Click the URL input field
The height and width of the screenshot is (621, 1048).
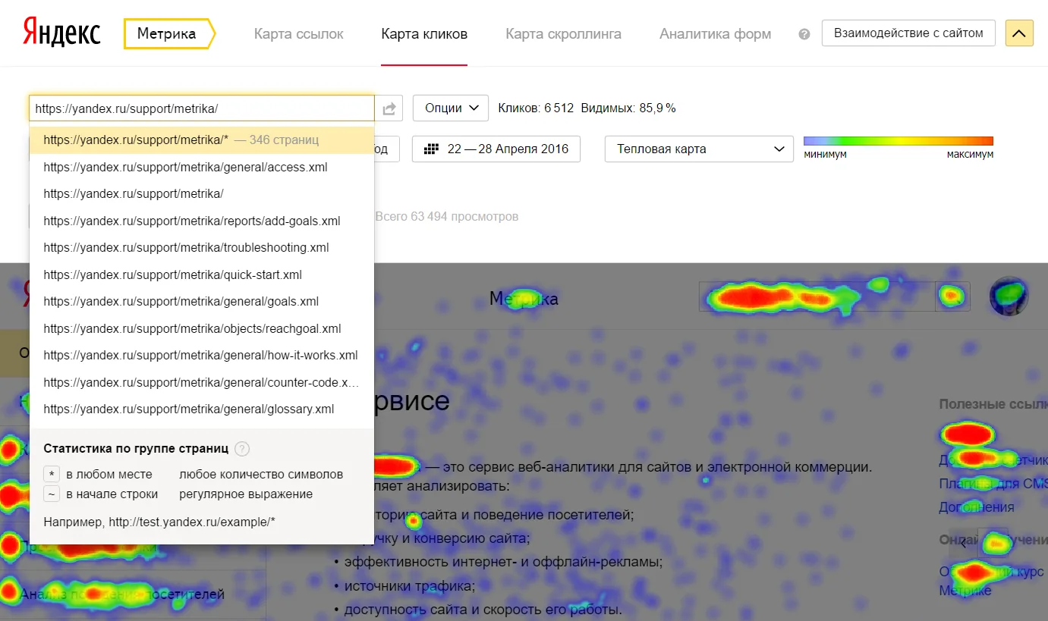(202, 108)
